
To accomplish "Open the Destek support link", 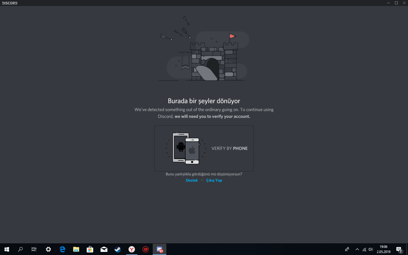I will (192, 180).
